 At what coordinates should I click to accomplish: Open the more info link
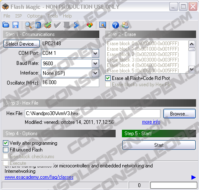tap(151, 122)
